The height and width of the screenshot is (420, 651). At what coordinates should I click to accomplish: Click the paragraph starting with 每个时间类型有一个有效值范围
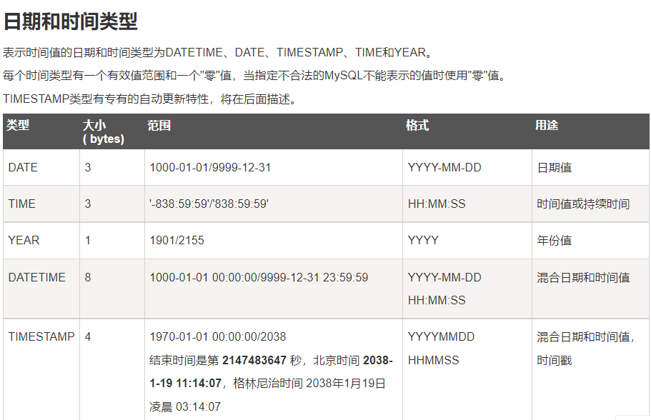point(254,76)
